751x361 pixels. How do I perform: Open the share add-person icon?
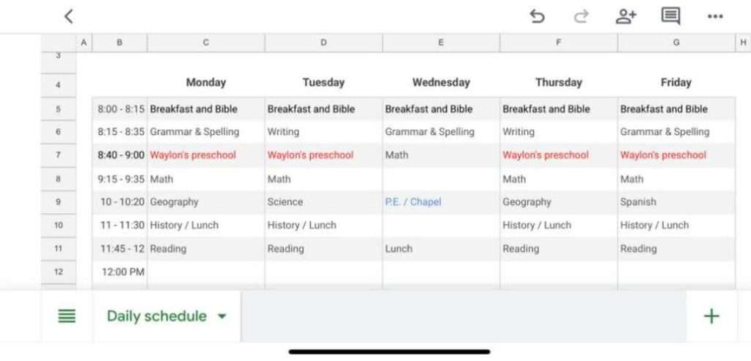tap(625, 16)
